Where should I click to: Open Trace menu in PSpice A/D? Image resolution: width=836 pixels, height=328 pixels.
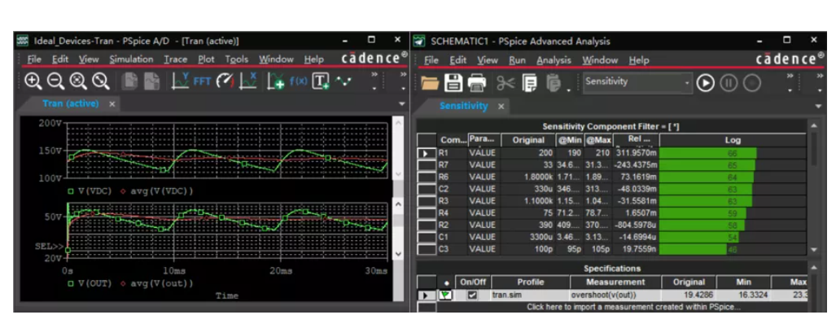click(175, 59)
